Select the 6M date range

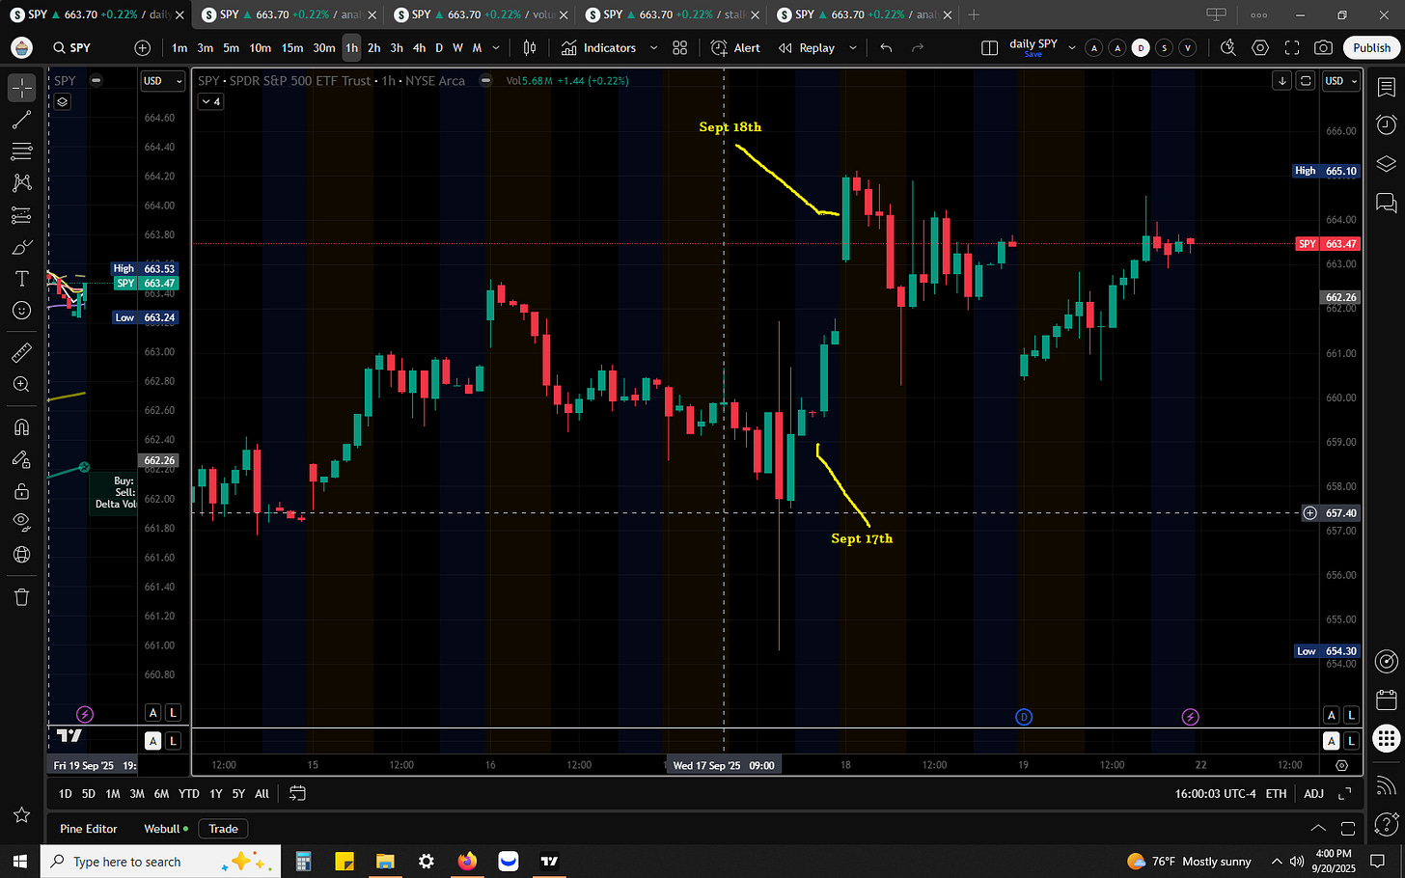click(161, 793)
